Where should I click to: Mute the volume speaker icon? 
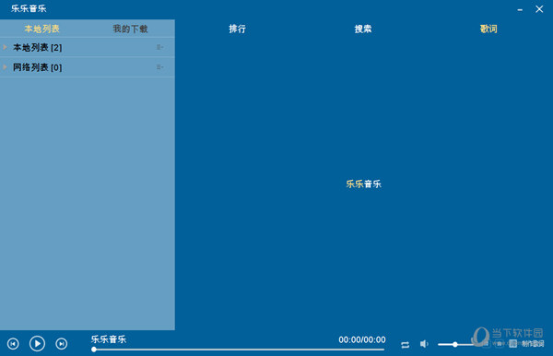pyautogui.click(x=424, y=344)
